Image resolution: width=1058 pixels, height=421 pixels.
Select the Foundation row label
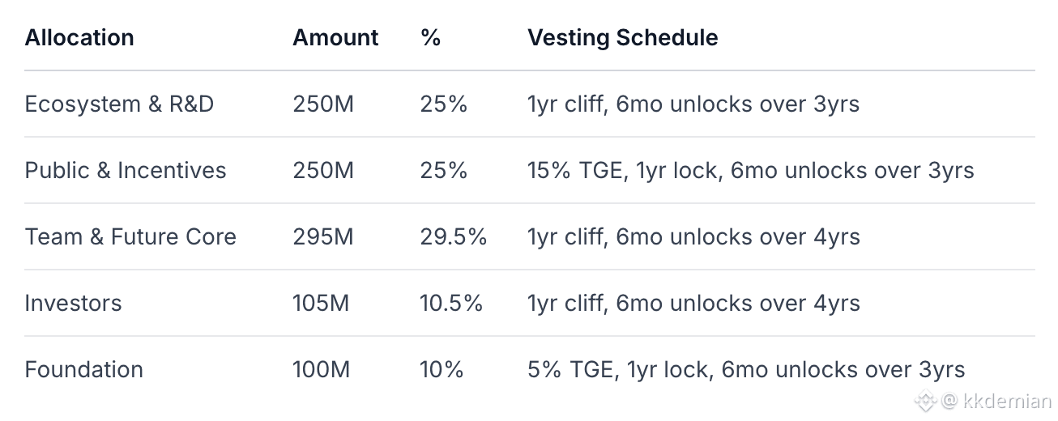coord(83,370)
